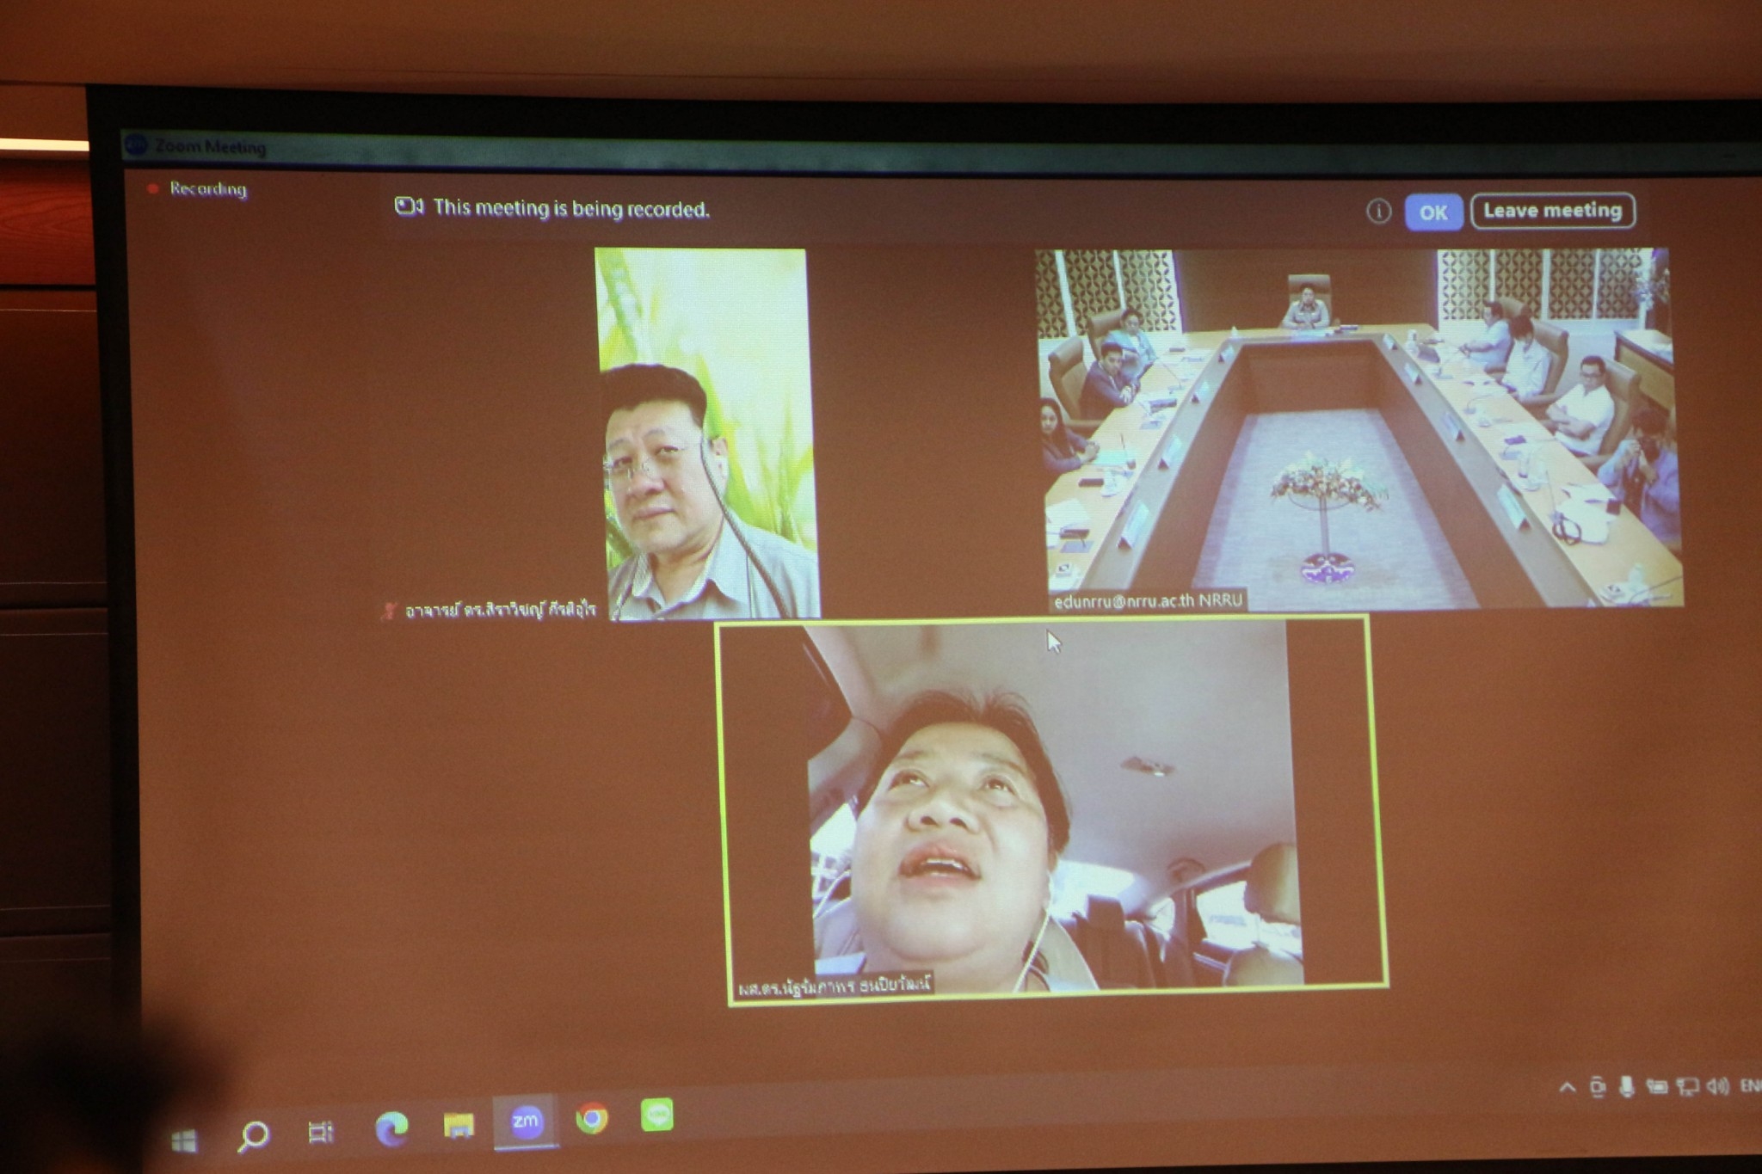This screenshot has width=1762, height=1174.
Task: Open the Windows Start menu
Action: coord(184,1140)
